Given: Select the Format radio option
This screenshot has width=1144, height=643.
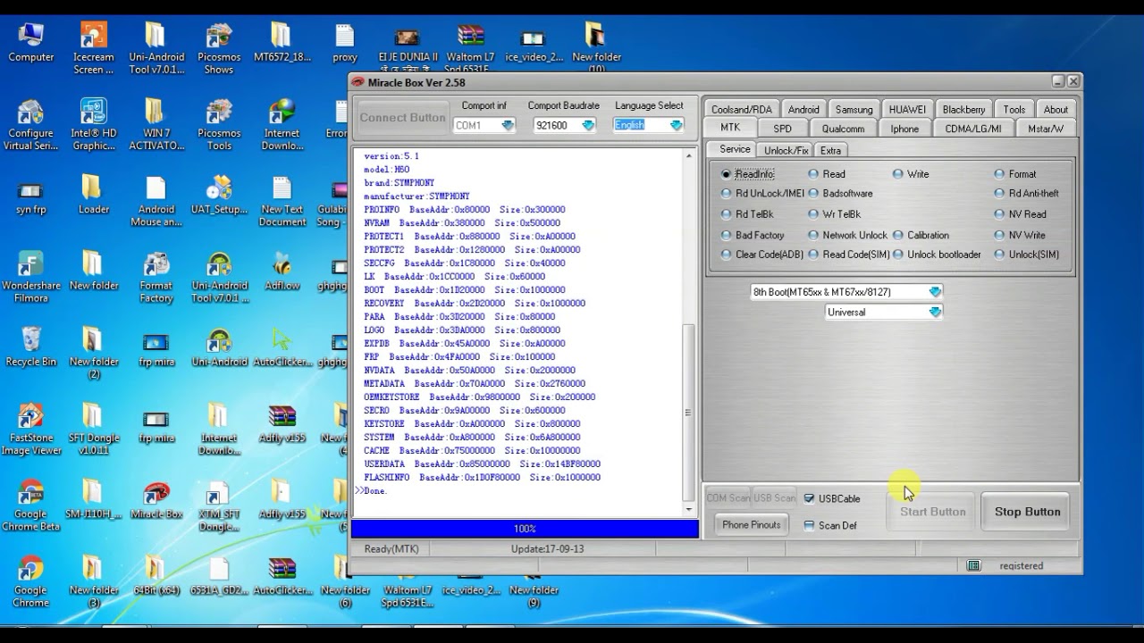Looking at the screenshot, I should 1015,174.
